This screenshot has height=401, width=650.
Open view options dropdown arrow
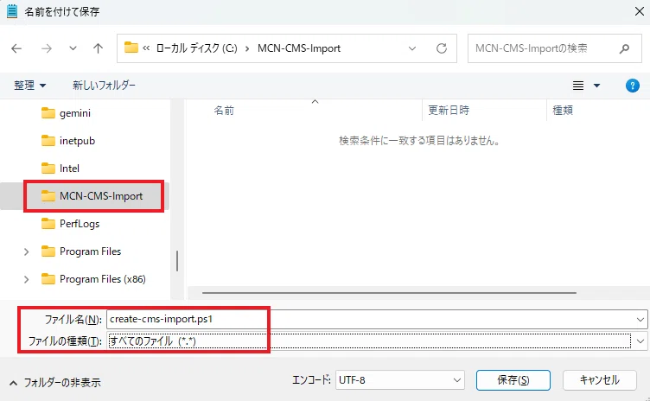click(x=597, y=86)
